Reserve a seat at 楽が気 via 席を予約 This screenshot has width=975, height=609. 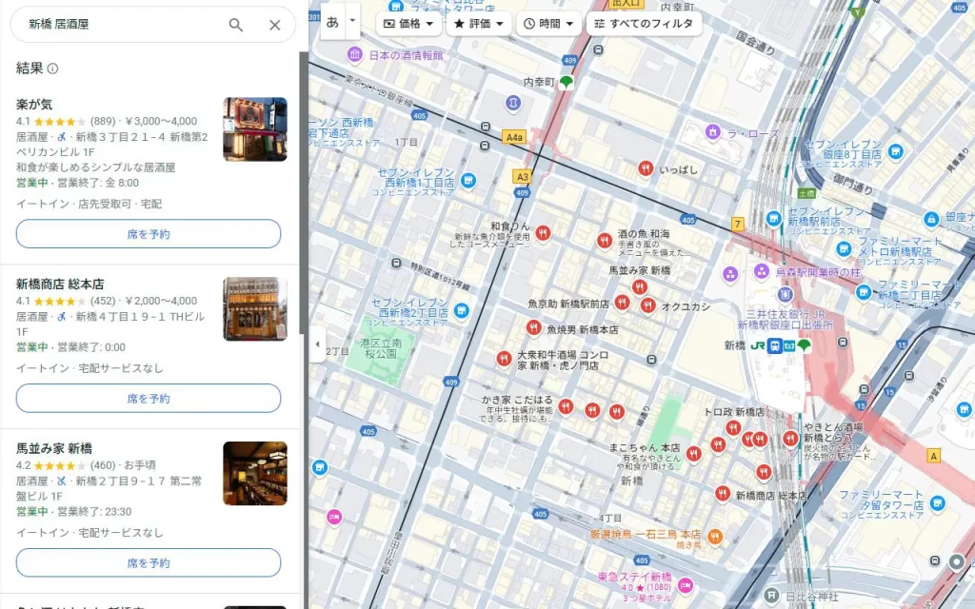click(x=149, y=233)
